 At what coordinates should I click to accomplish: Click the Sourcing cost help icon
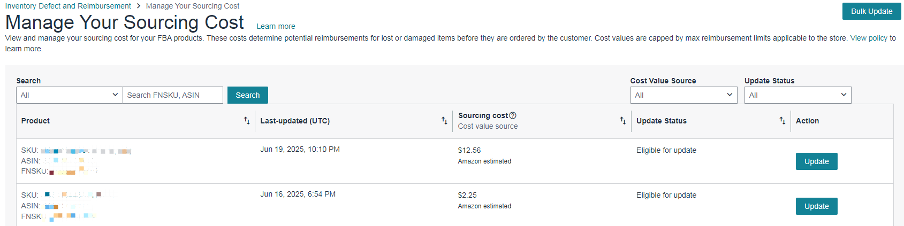[513, 115]
